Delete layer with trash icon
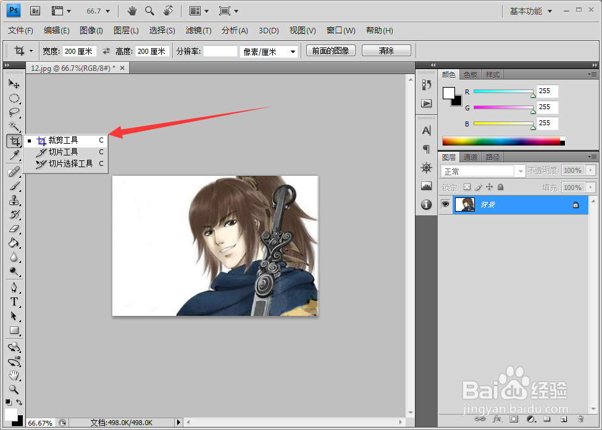 pos(580,420)
